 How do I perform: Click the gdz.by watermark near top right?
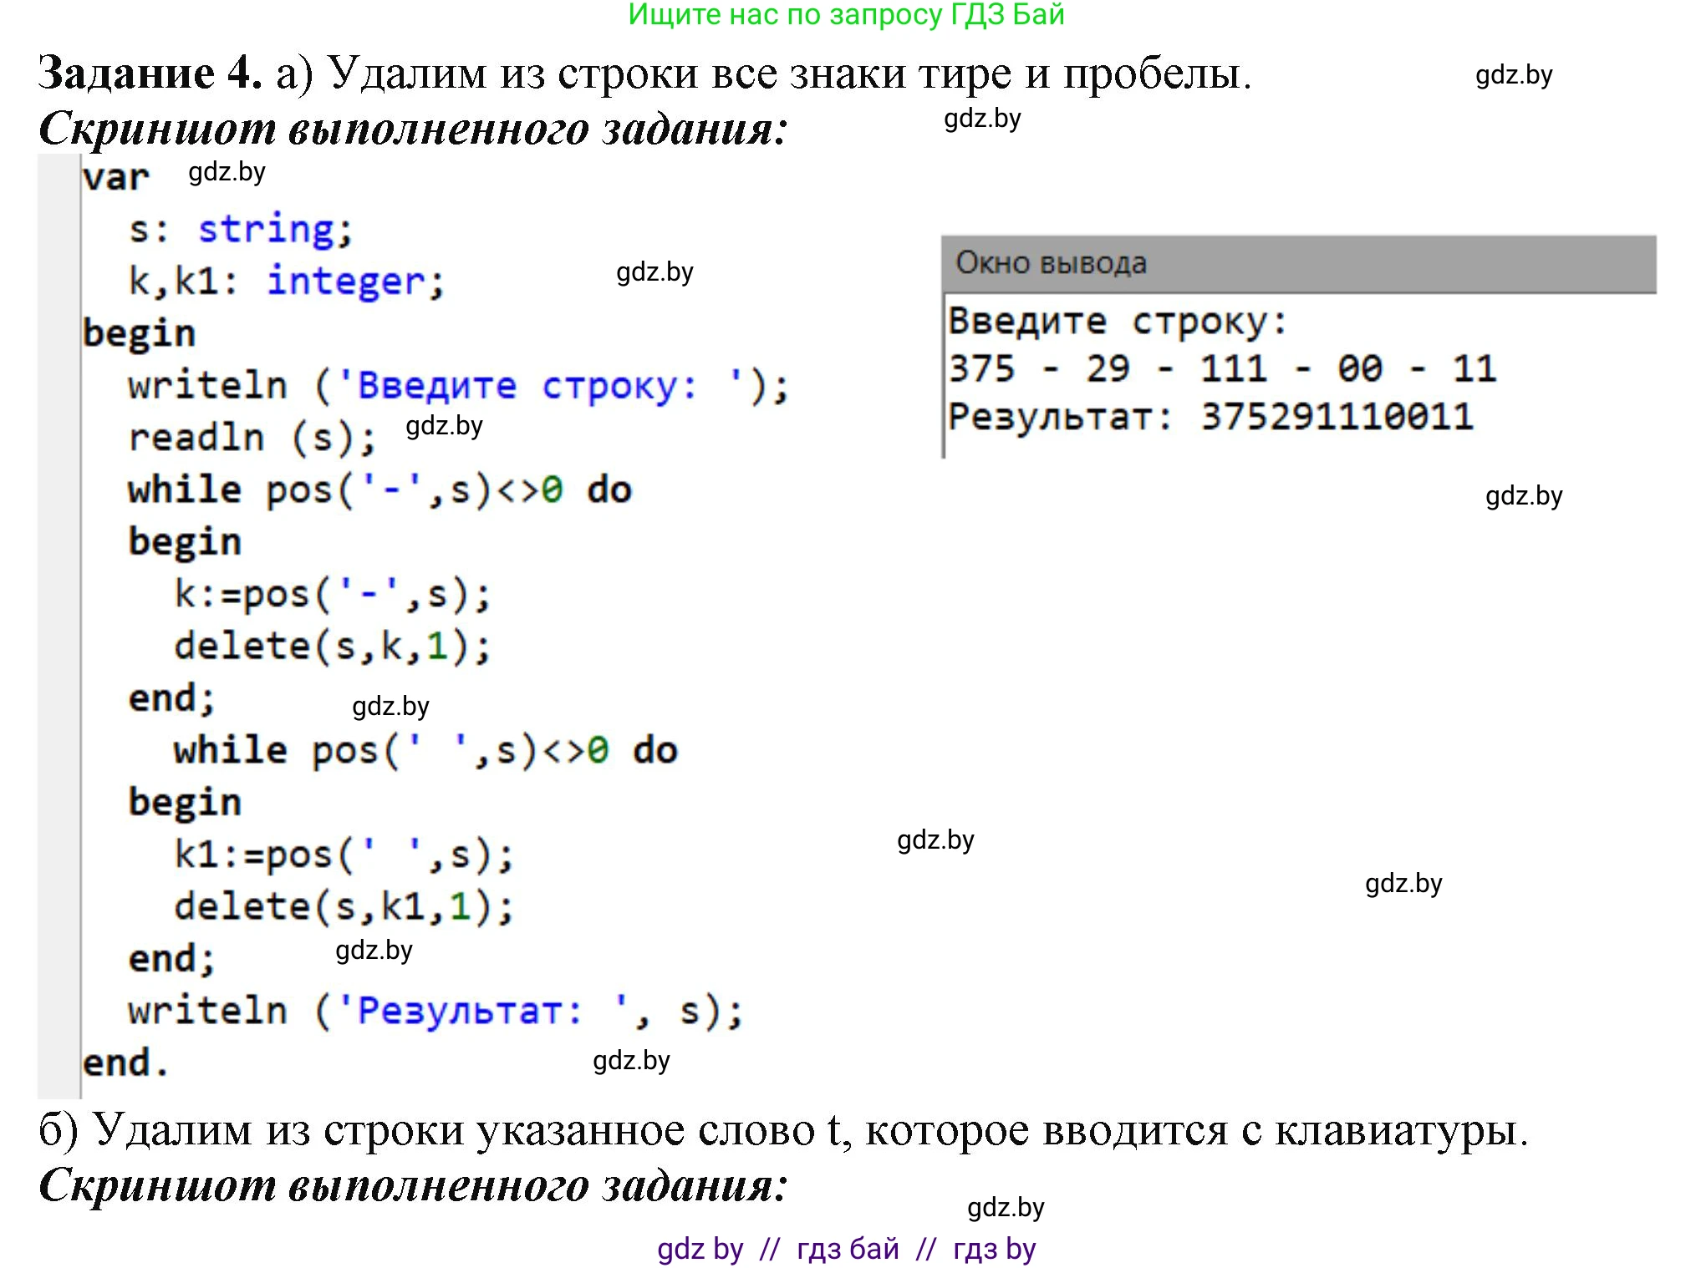[1515, 76]
